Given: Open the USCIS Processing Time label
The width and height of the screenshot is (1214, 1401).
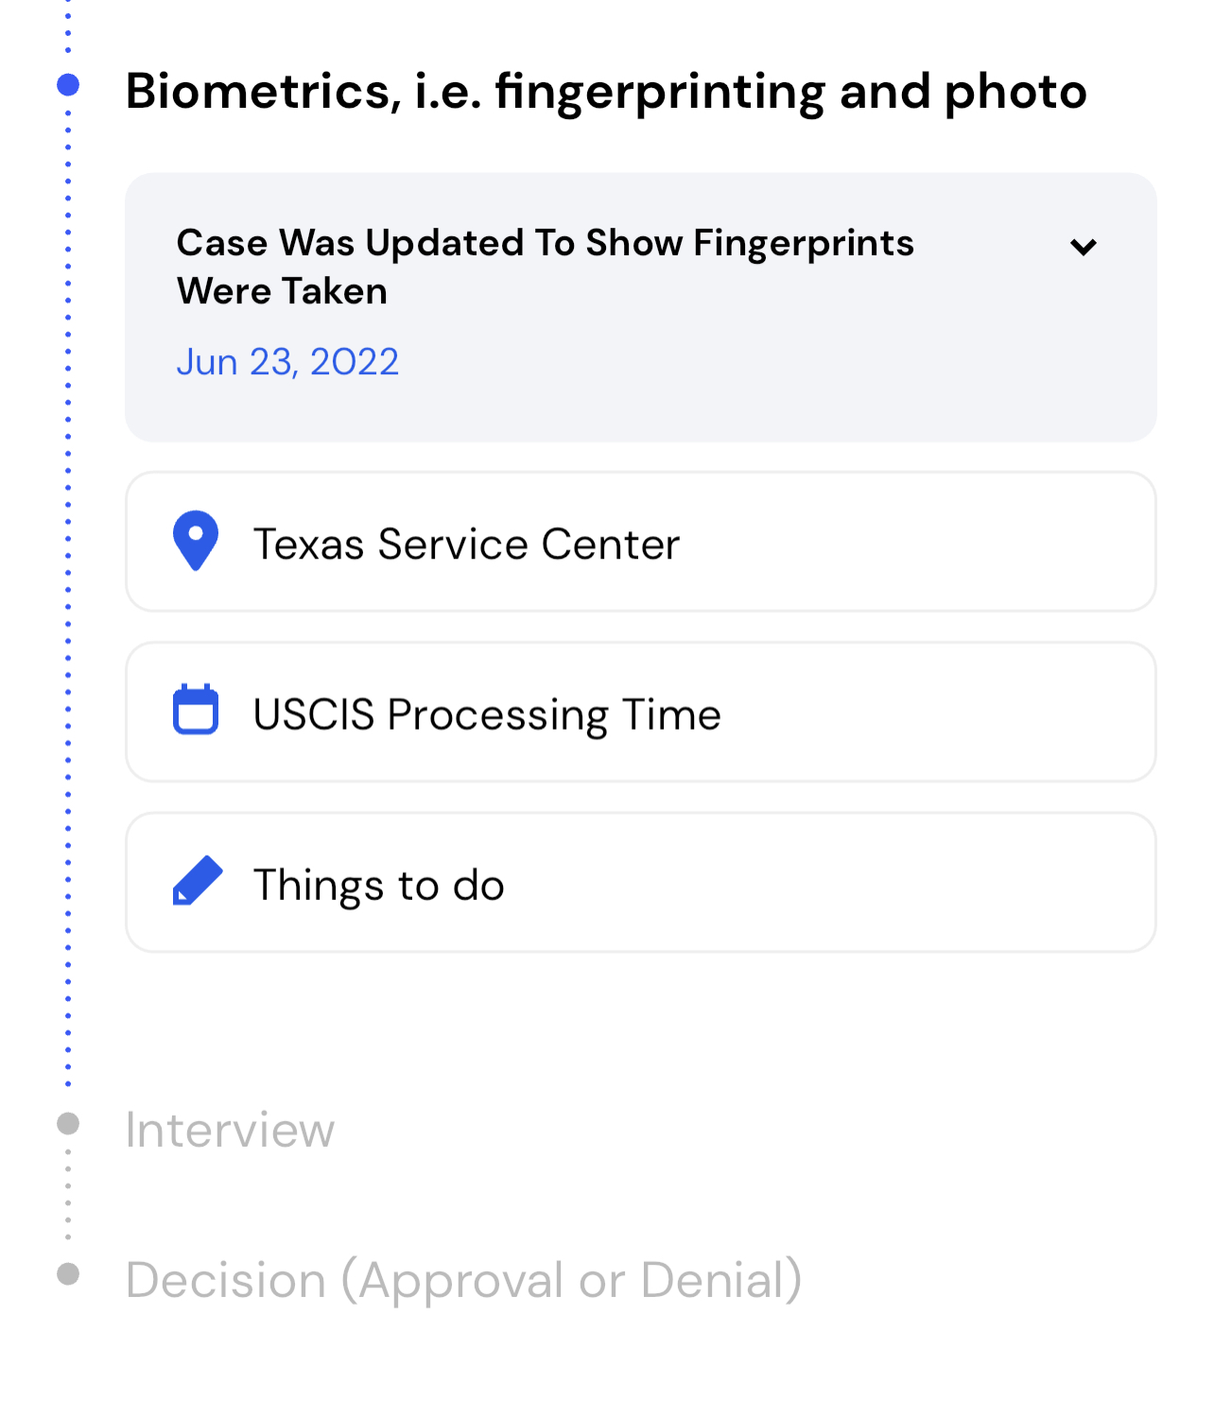Looking at the screenshot, I should (x=487, y=715).
